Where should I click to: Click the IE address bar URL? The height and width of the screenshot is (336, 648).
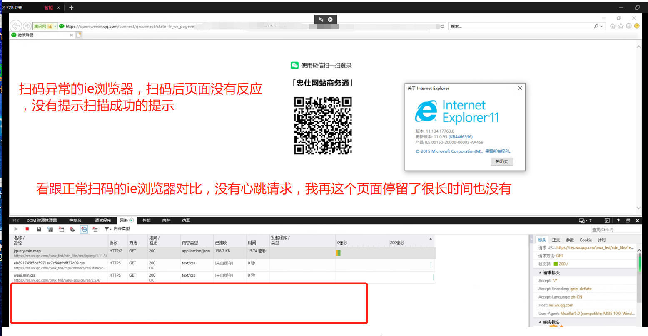click(x=130, y=26)
